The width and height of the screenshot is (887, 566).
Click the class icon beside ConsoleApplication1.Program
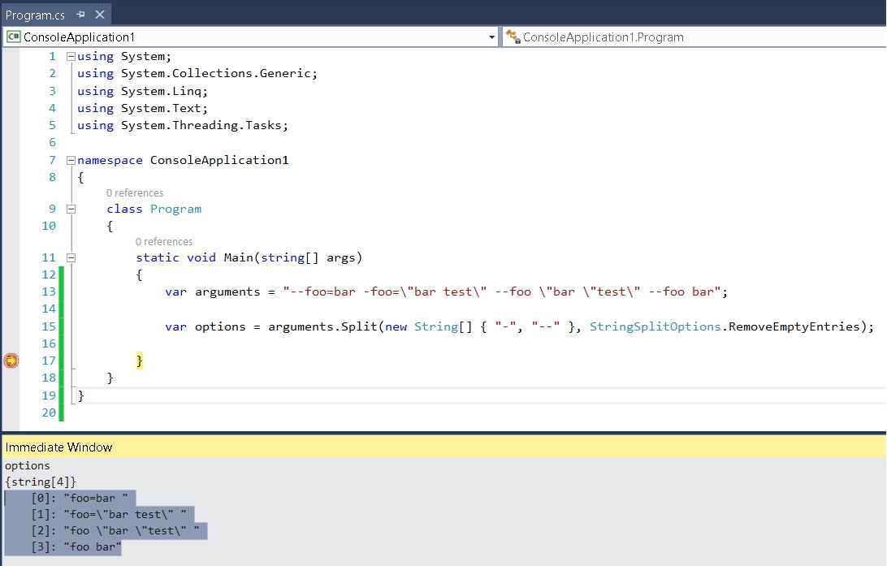[x=513, y=37]
